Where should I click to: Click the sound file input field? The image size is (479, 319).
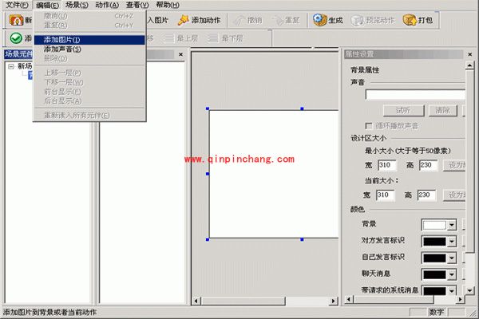(415, 95)
